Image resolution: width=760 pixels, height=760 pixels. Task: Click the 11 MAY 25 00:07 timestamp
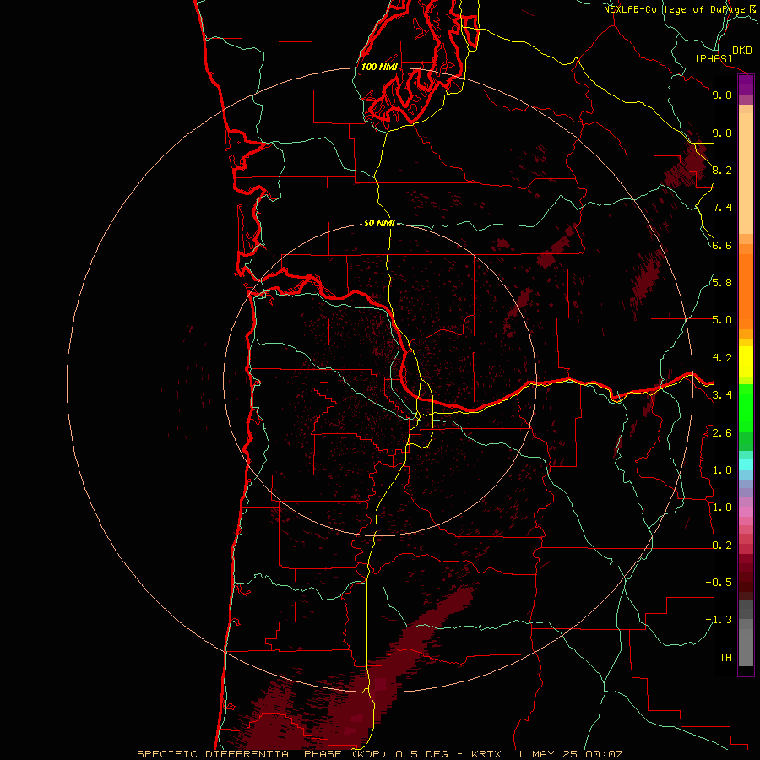[x=566, y=754]
